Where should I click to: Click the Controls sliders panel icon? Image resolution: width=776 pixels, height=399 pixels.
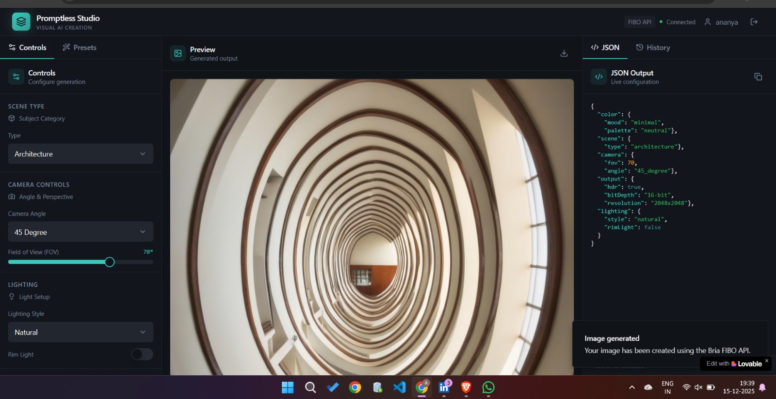coord(16,77)
